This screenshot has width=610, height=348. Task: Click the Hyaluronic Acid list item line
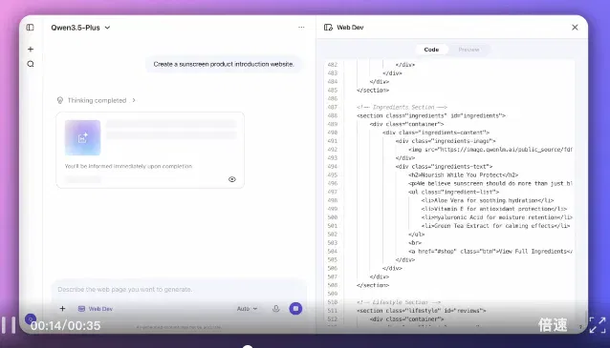pos(496,217)
